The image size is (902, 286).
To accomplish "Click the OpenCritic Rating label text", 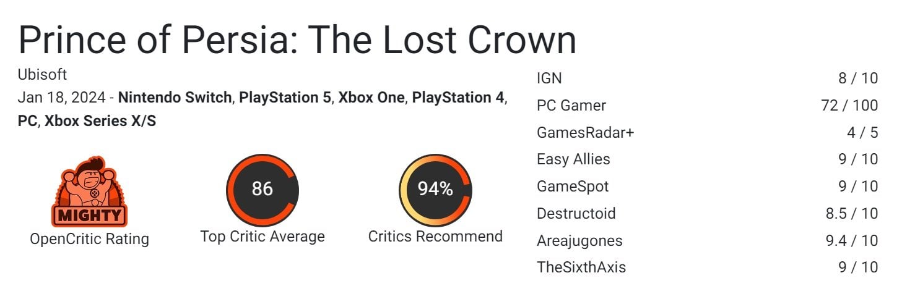I will coord(89,239).
